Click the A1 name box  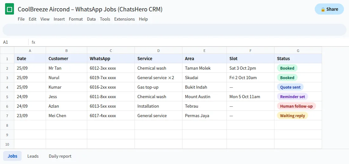coord(15,42)
